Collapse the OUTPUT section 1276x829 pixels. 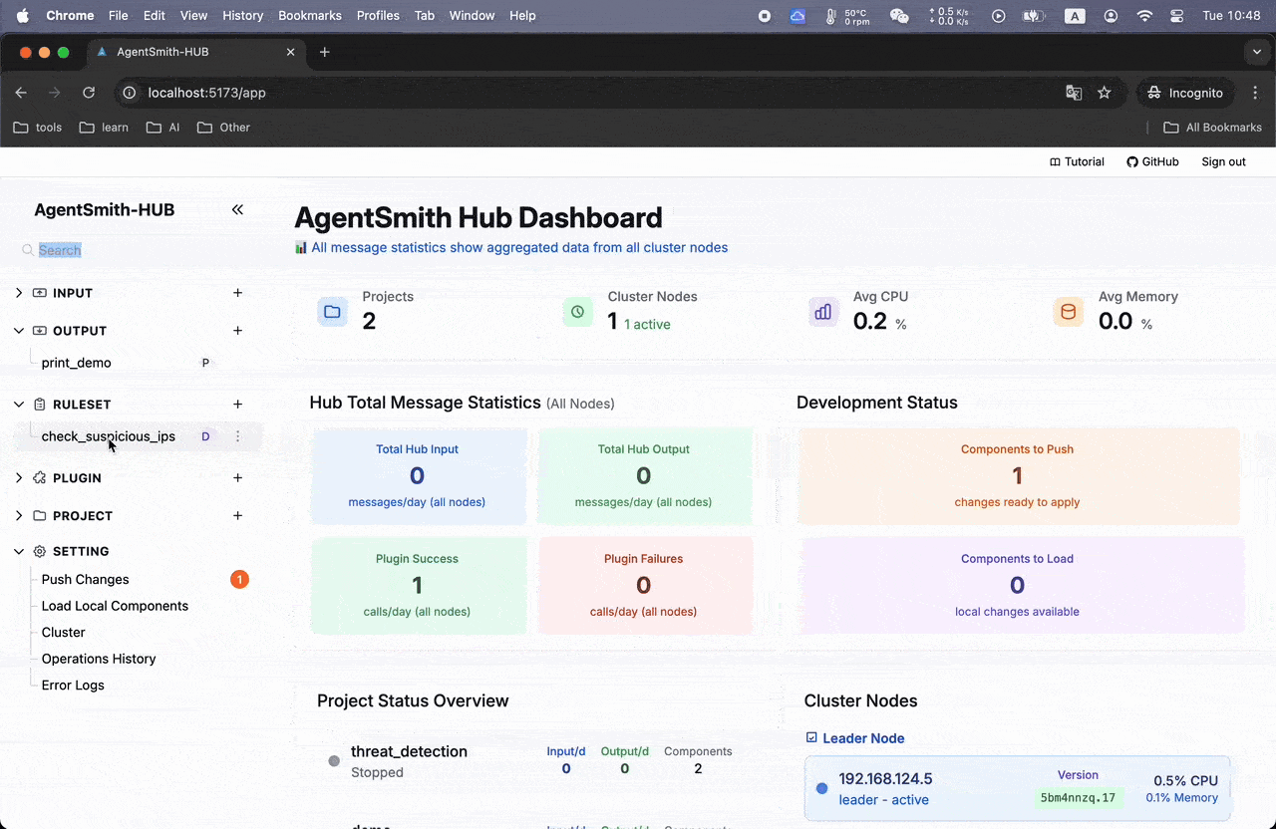point(19,331)
